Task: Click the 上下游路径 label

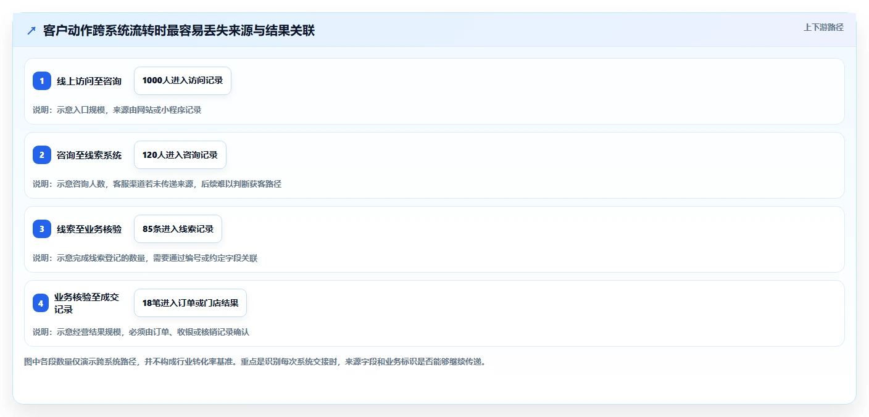Action: [x=823, y=27]
